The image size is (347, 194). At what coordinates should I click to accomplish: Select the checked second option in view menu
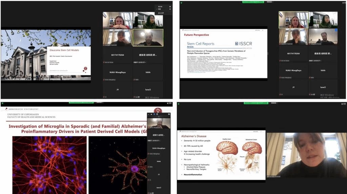point(160,9)
